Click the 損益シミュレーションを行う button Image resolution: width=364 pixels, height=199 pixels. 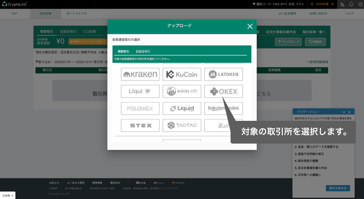pos(88,42)
